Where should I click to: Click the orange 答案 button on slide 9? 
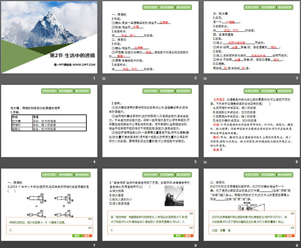click(x=289, y=236)
